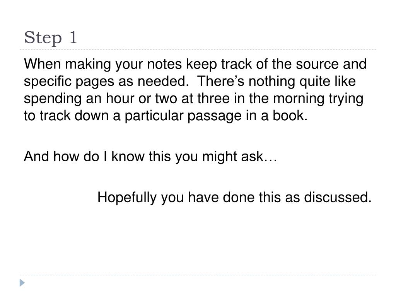Click the sentence 'And how do I know this'
This screenshot has width=396, height=297.
[x=150, y=157]
